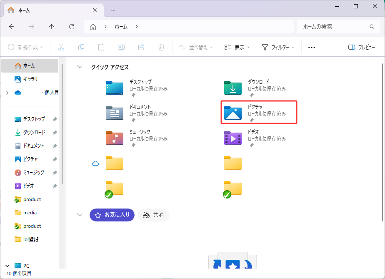
Task: Delete with the trash can icon
Action: pos(161,47)
